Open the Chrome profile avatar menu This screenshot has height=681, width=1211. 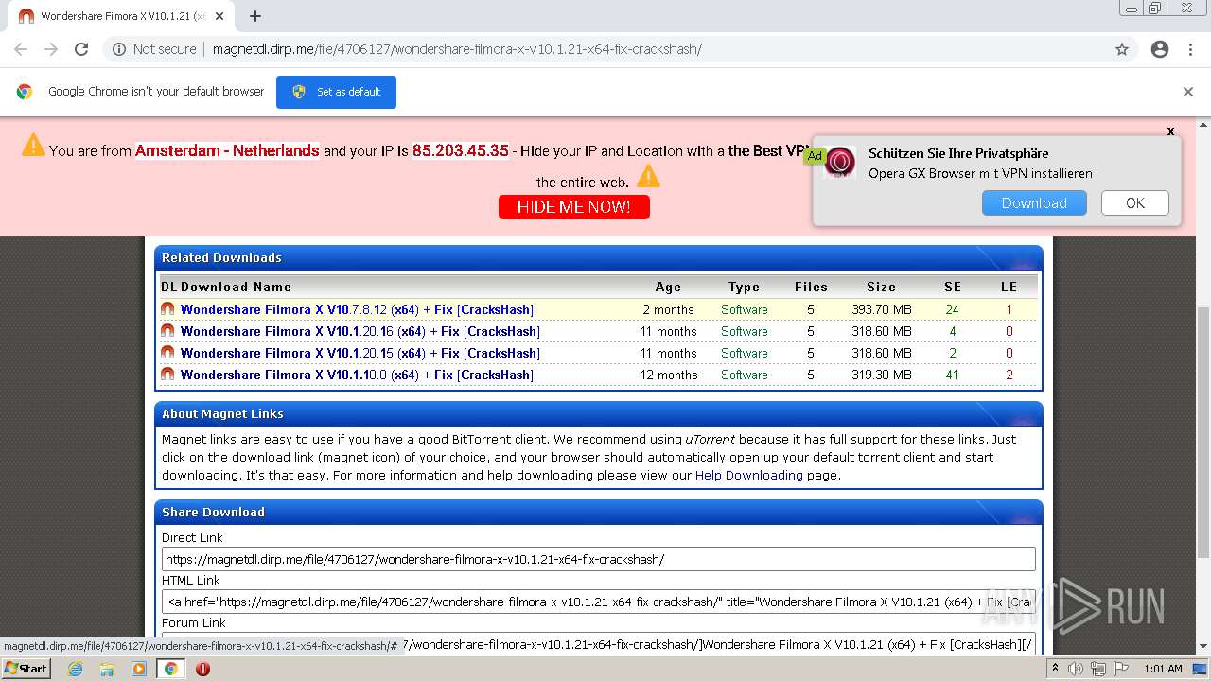(1160, 49)
